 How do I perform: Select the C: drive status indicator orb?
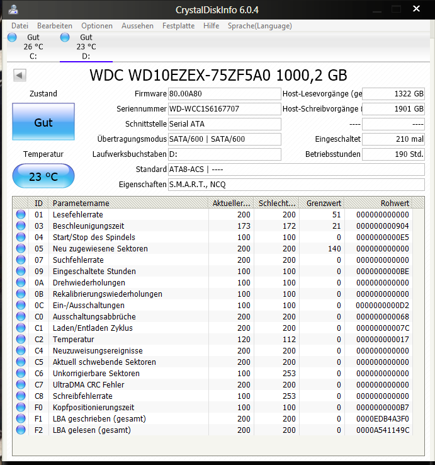click(x=12, y=37)
